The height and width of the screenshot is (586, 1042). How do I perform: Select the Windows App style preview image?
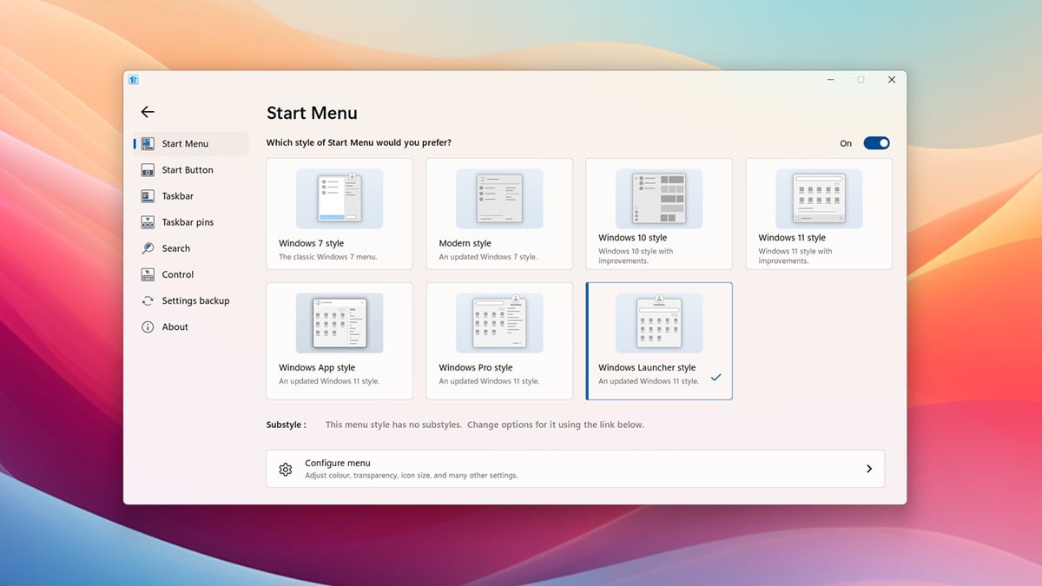coord(340,323)
